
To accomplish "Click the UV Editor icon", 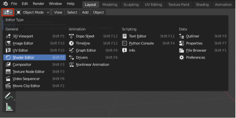I will 8,50.
